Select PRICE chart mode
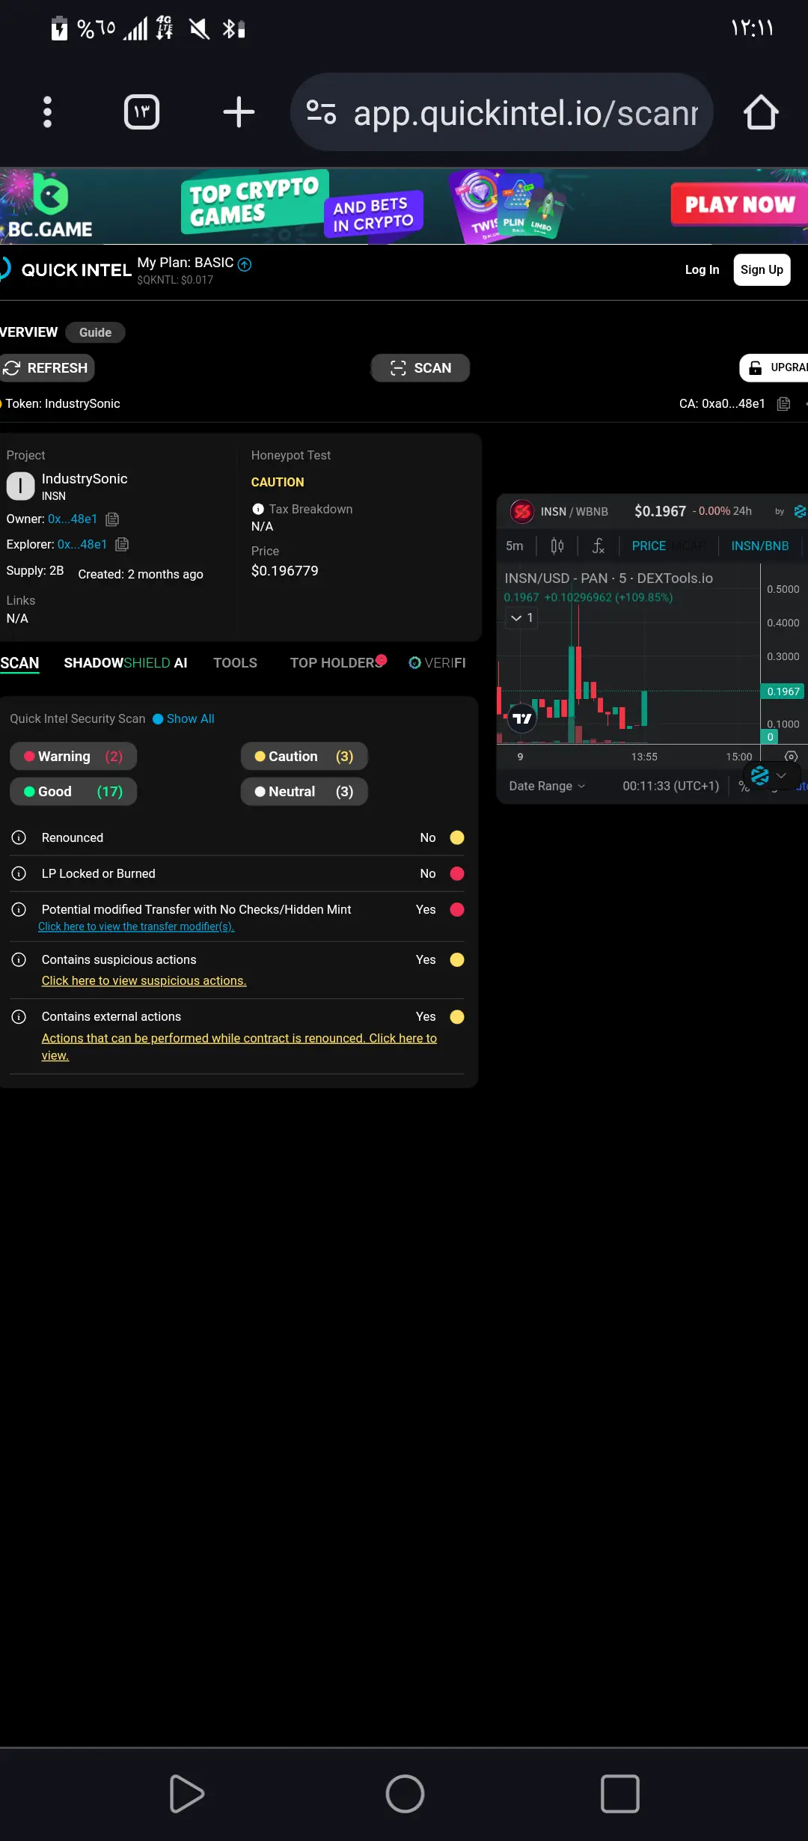The width and height of the screenshot is (808, 1841). (649, 546)
